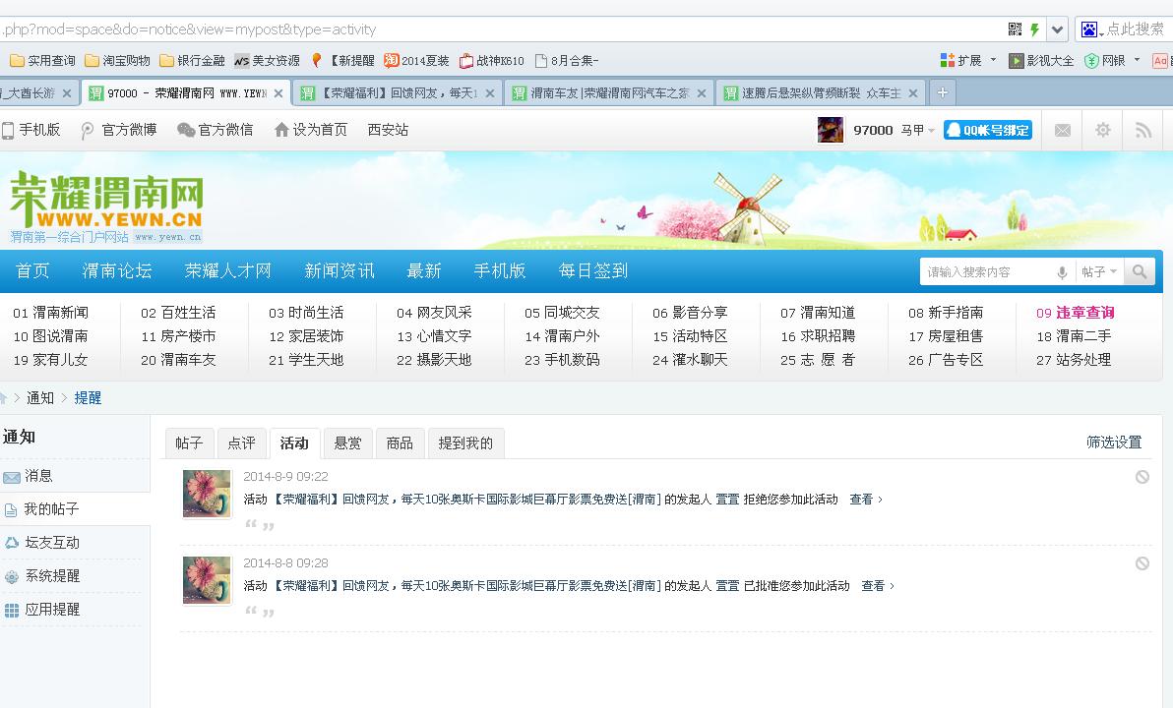Image resolution: width=1173 pixels, height=708 pixels.
Task: Open settings gear icon in header
Action: tap(1102, 130)
